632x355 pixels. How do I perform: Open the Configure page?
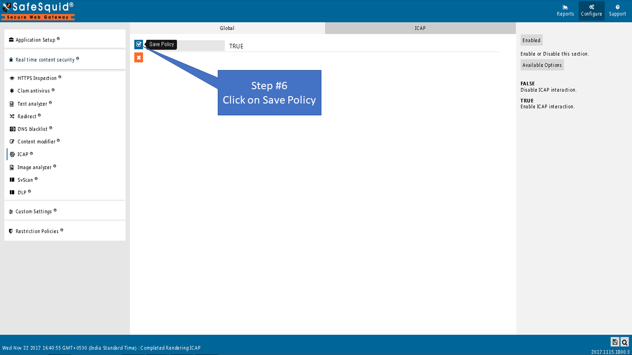[591, 10]
